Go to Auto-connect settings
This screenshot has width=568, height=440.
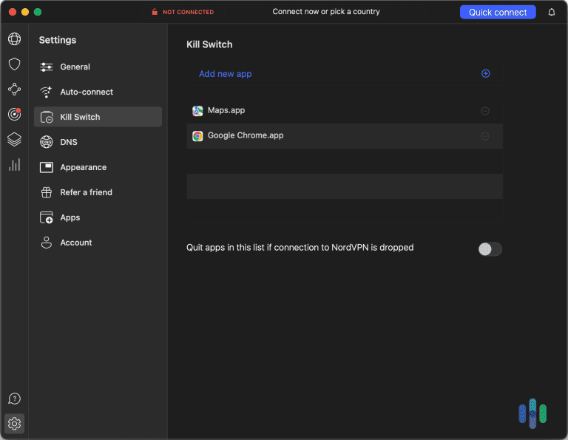click(87, 92)
